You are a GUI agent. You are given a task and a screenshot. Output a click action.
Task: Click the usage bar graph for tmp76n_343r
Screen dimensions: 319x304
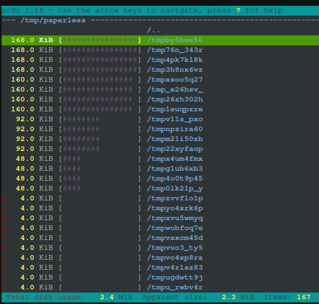tap(100, 50)
